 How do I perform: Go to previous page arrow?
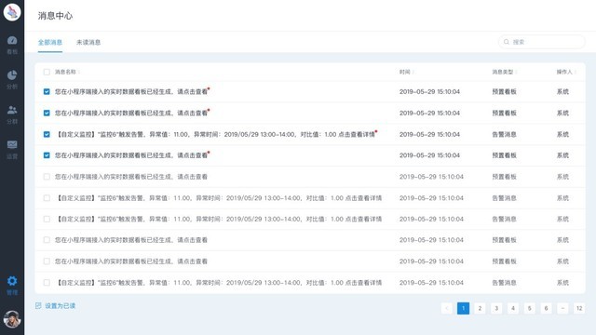[447, 308]
